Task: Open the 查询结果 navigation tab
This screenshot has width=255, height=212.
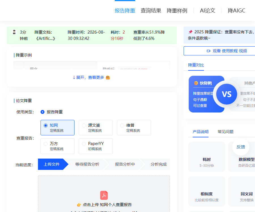Action: coord(151,10)
